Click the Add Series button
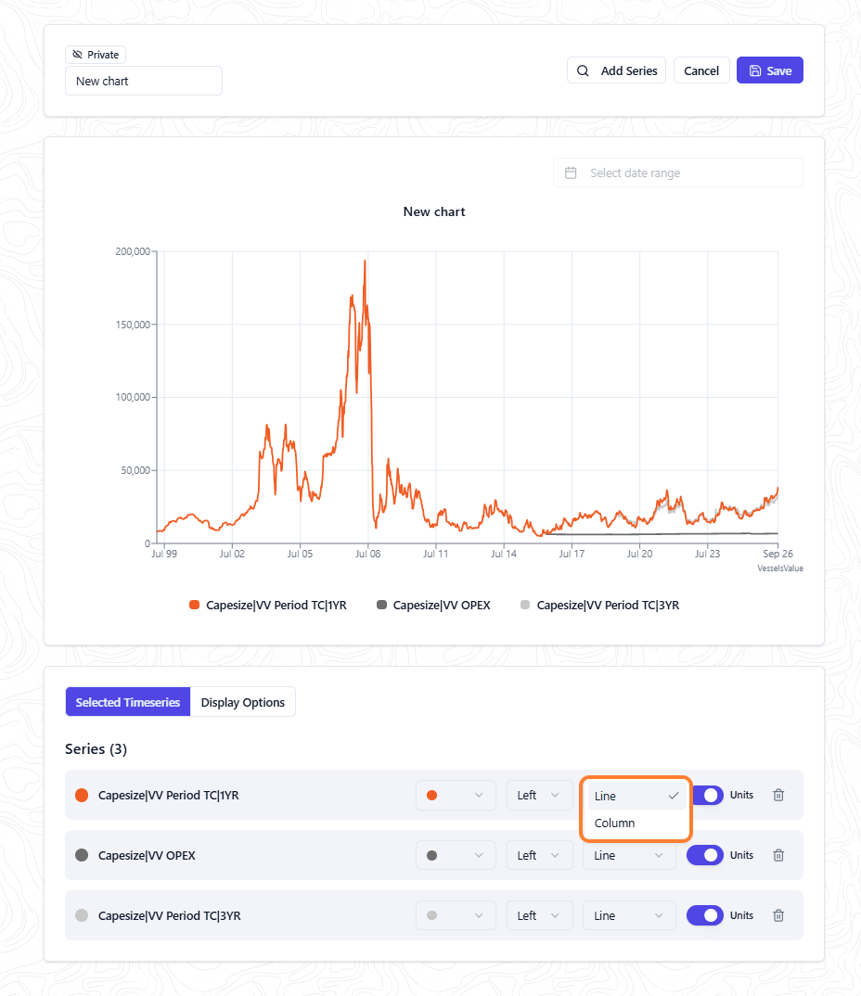This screenshot has height=996, width=861. click(616, 70)
